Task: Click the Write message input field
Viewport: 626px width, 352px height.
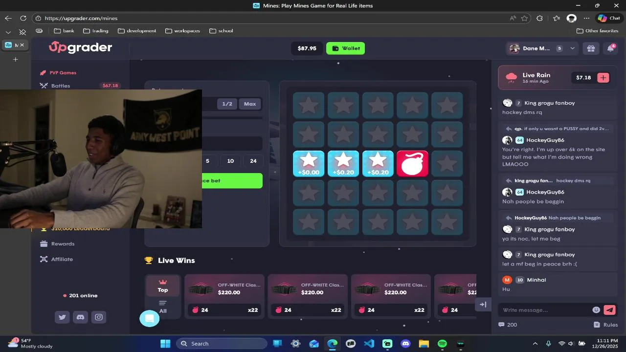Action: coord(544,310)
